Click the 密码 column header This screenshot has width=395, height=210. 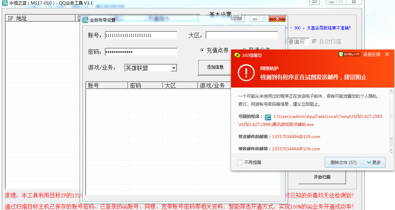(x=145, y=85)
